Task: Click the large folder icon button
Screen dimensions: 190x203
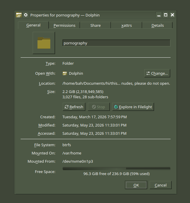Action: point(44,43)
